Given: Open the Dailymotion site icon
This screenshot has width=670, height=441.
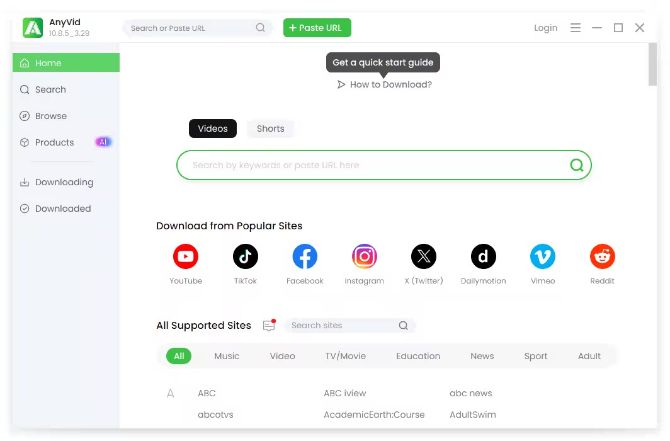Looking at the screenshot, I should (x=483, y=256).
